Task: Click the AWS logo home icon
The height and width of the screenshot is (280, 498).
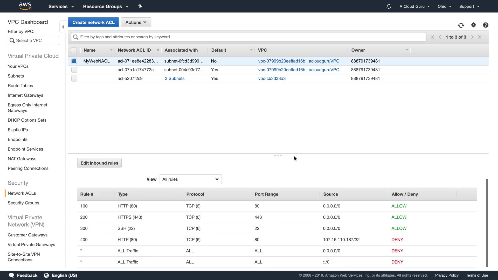Action: [x=25, y=6]
